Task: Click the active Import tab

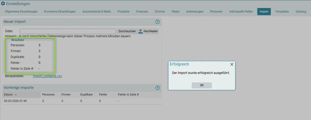Action: tap(264, 11)
